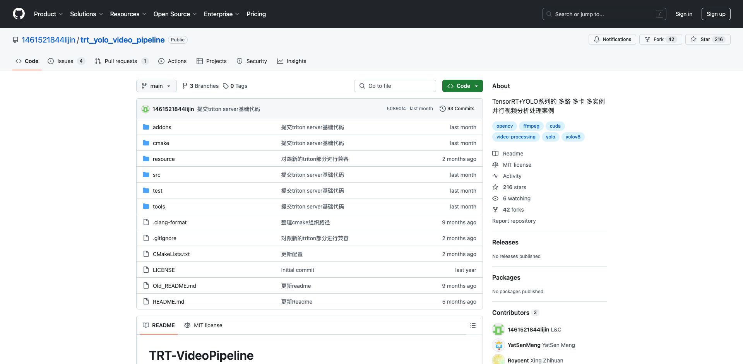View the 3 Branches link
743x364 pixels.
pos(200,86)
